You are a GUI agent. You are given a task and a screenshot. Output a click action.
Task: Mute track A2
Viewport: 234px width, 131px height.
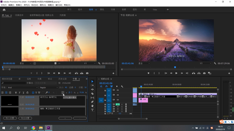click(x=118, y=107)
